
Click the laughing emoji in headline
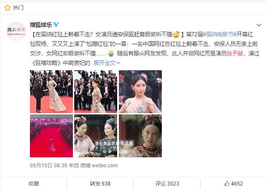click(x=176, y=35)
